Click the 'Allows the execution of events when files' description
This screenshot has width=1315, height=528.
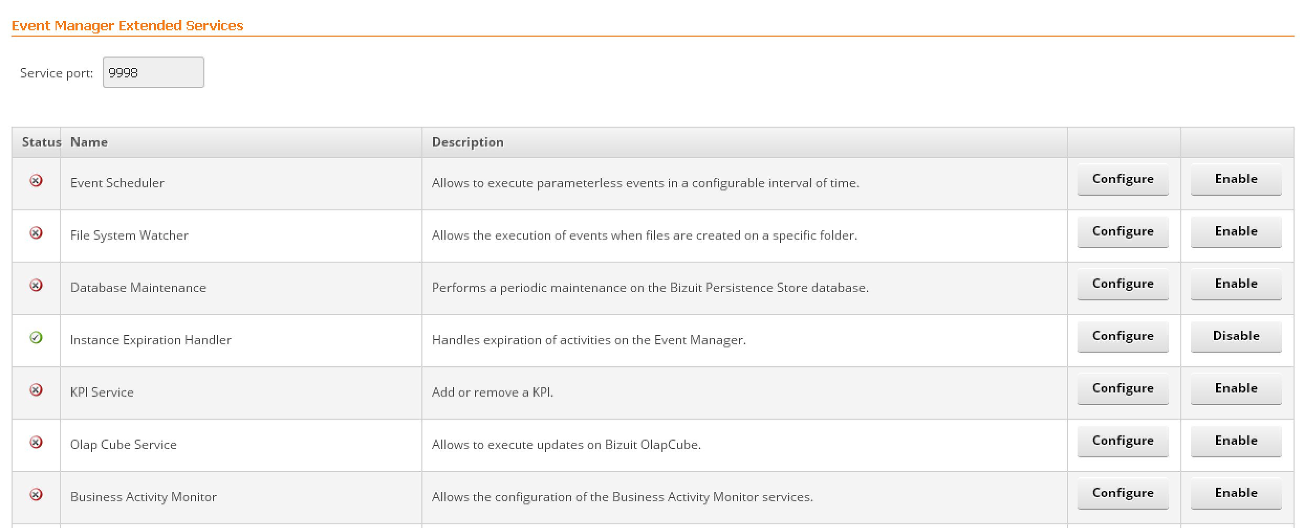coord(645,235)
